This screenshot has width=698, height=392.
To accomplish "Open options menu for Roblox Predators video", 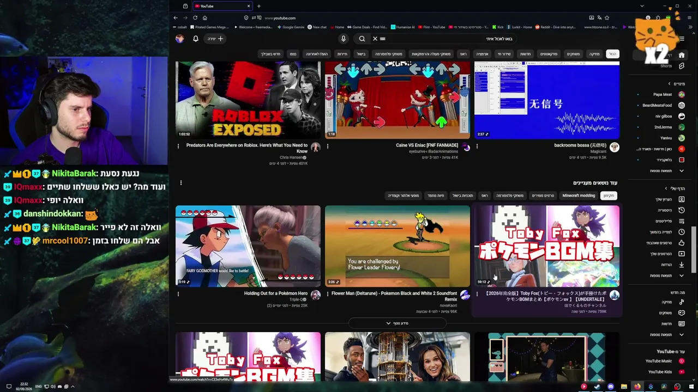I will pyautogui.click(x=178, y=146).
